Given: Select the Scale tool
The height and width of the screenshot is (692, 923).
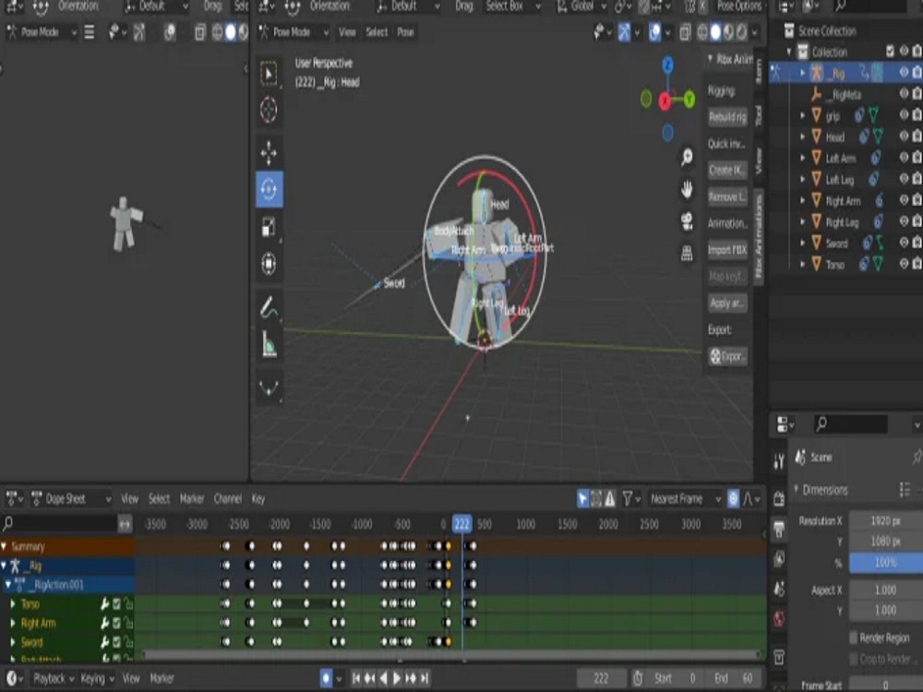Looking at the screenshot, I should coord(269,227).
